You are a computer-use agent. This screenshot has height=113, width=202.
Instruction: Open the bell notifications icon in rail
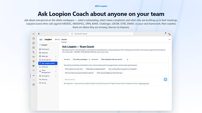(34, 38)
